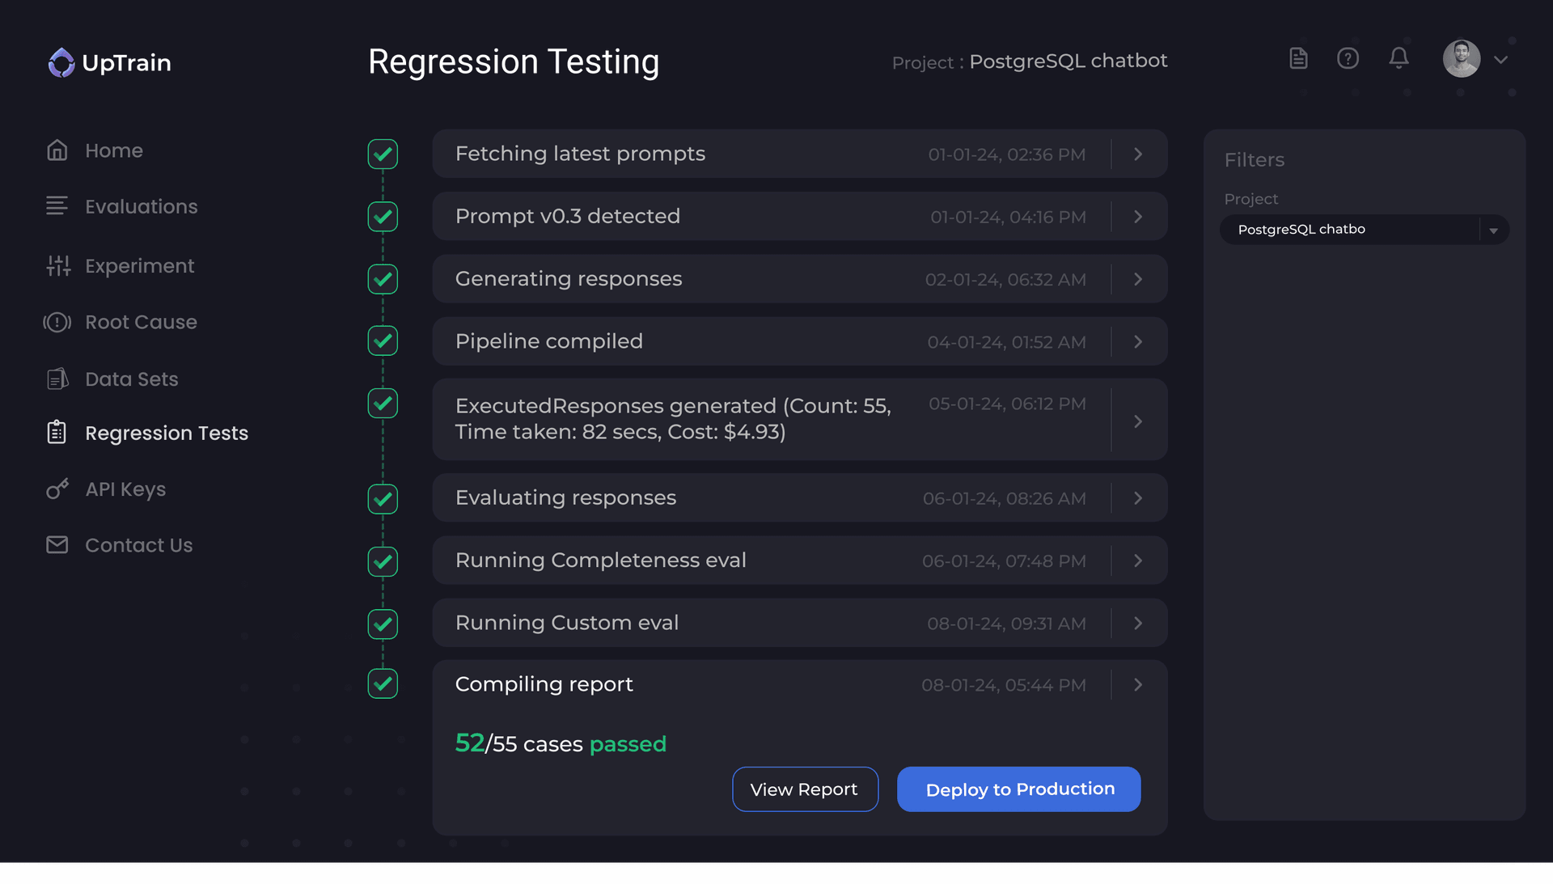Click the 52/55 cases passed indicator

(x=561, y=743)
